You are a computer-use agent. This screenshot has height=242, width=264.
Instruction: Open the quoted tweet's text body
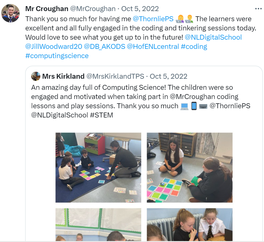click(x=141, y=101)
